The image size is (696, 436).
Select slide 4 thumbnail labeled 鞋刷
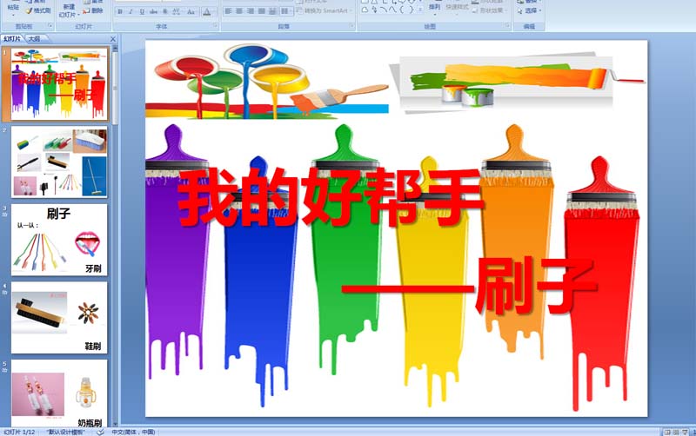point(59,318)
